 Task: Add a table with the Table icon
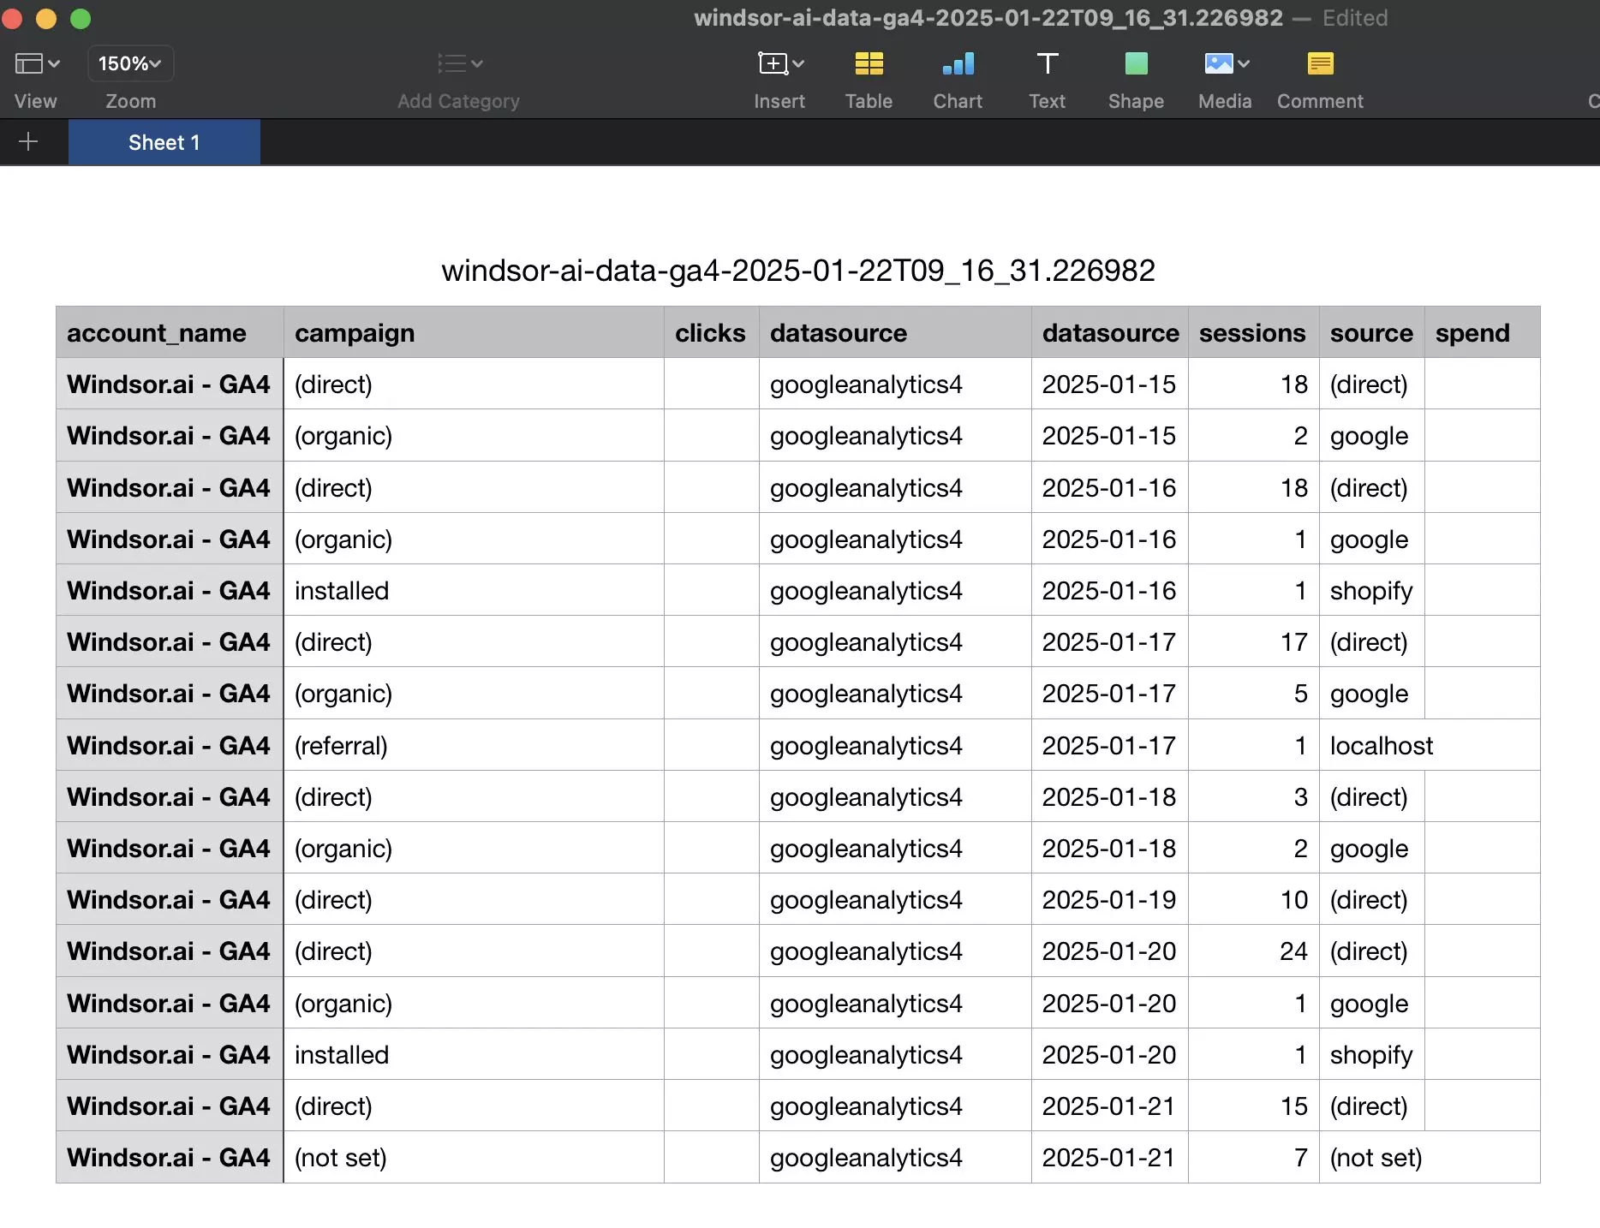tap(869, 63)
